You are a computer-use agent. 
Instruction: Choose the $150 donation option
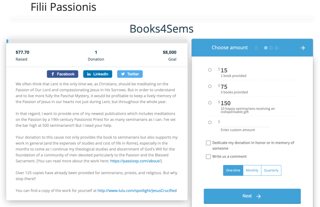(209, 102)
